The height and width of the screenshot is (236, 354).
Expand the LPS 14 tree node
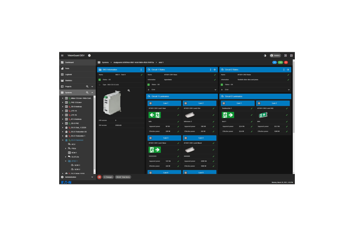coord(63,111)
